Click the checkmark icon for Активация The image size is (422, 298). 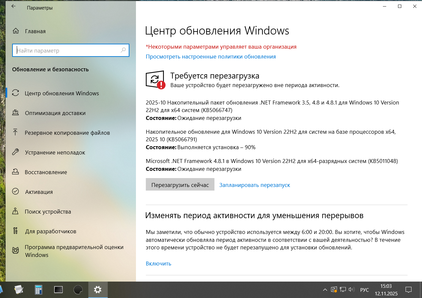(15, 192)
